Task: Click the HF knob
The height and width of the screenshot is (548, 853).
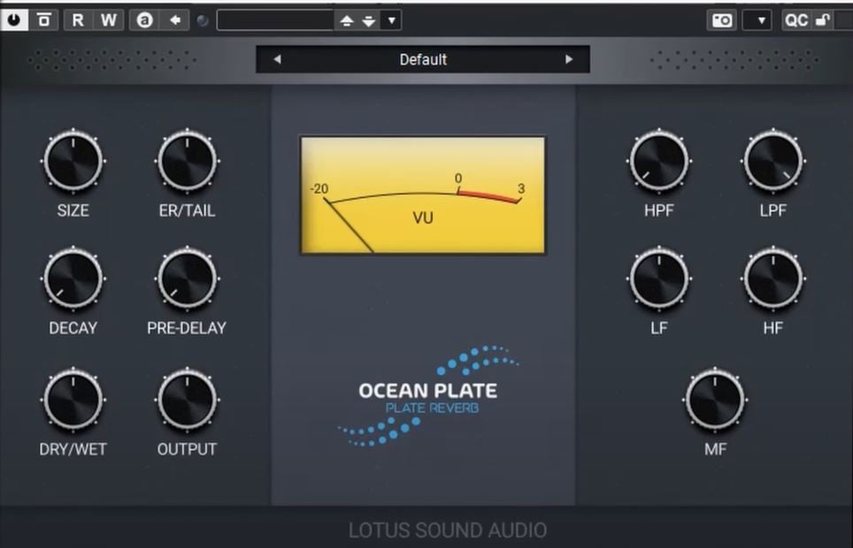Action: pos(773,278)
